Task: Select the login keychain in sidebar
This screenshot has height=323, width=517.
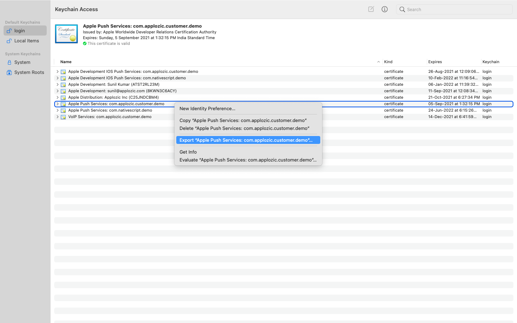Action: [25, 31]
